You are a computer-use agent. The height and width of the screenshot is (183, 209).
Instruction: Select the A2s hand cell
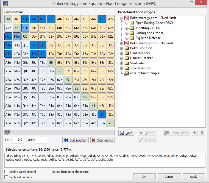tap(110, 19)
